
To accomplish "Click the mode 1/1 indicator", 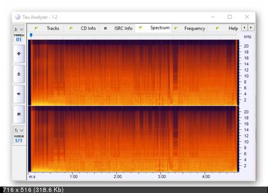I will point(19,140).
